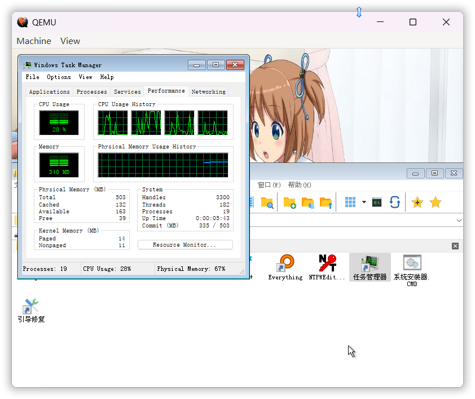475x399 pixels.
Task: Click the Physical Memory: 67% status entry
Action: (x=191, y=269)
